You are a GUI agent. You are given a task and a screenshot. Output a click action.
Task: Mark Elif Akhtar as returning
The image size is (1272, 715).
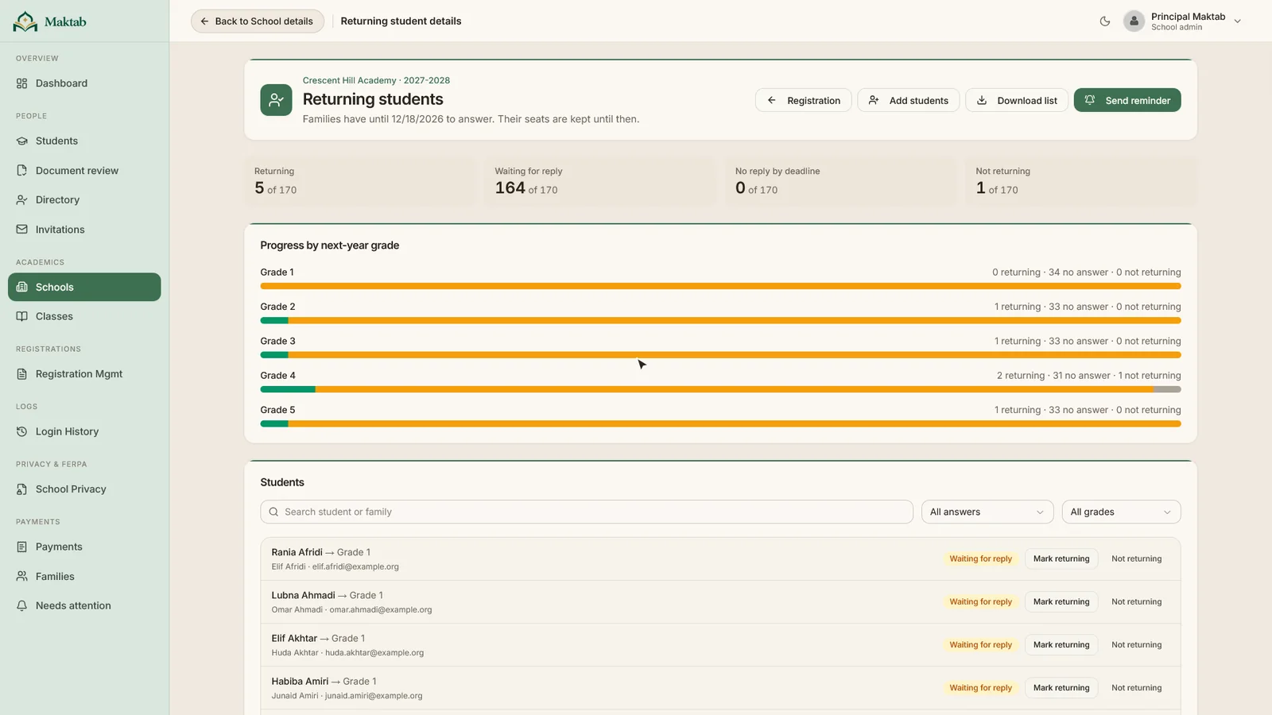[1061, 645]
